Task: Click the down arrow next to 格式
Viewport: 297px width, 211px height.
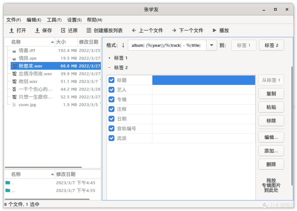Action: tap(123, 45)
